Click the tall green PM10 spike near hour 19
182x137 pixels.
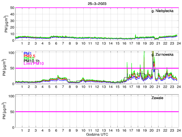(x=144, y=57)
